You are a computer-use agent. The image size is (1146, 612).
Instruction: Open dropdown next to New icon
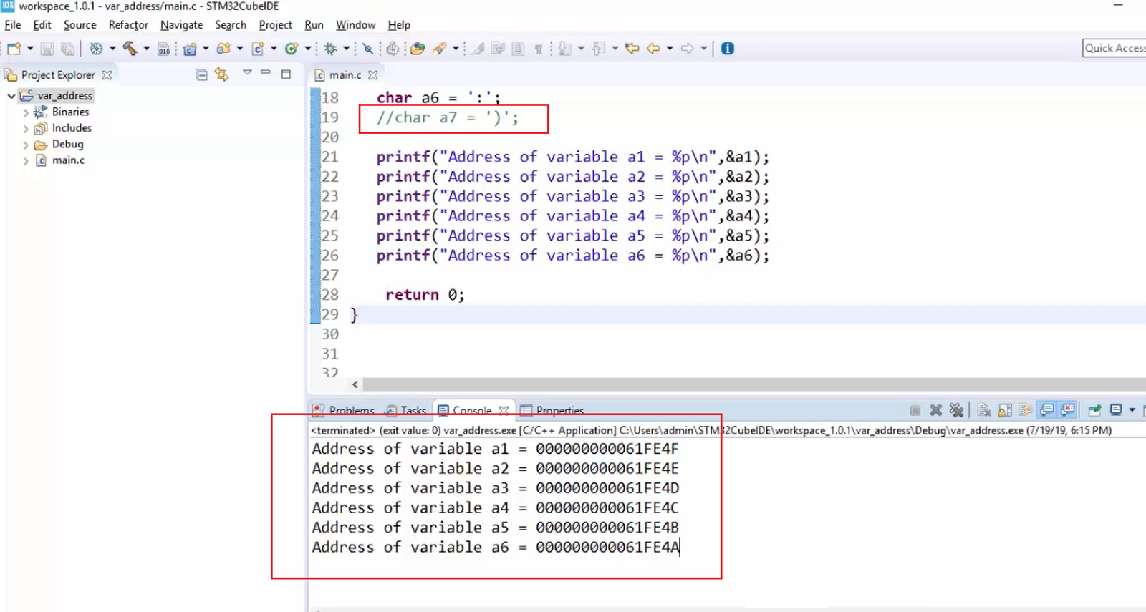(x=30, y=49)
